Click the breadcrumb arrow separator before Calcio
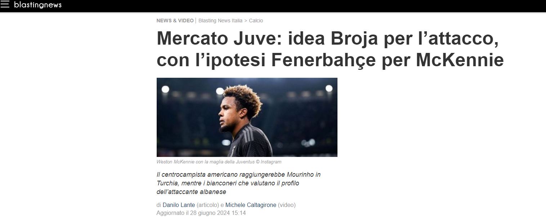The height and width of the screenshot is (221, 546). tap(246, 21)
